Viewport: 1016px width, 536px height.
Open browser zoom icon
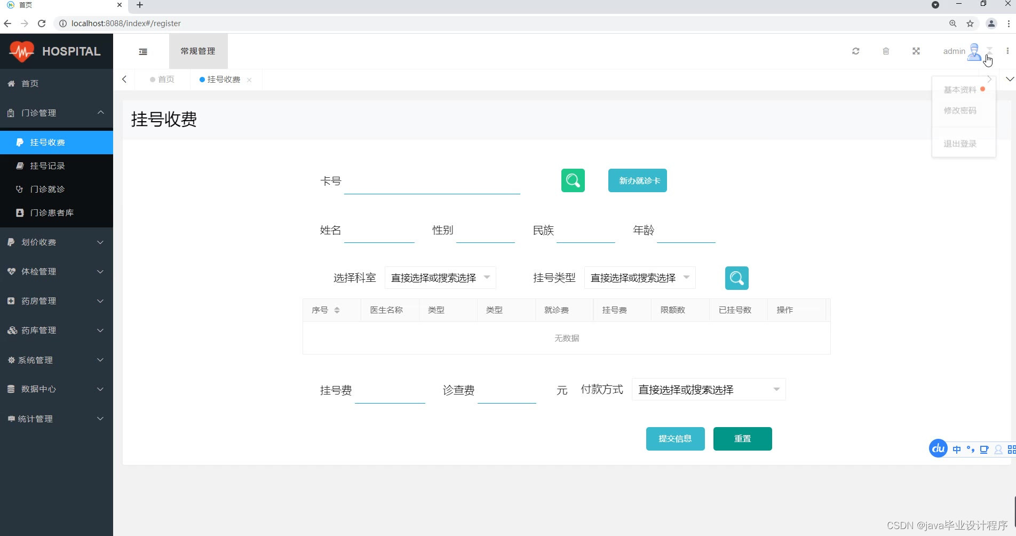coord(953,23)
